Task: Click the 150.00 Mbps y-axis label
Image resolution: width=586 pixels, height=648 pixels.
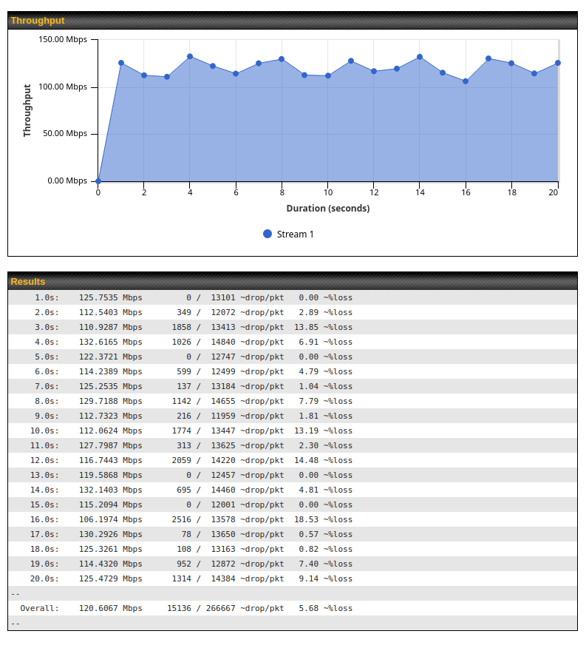Action: tap(62, 40)
